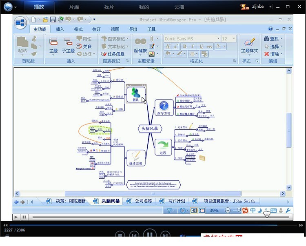Go to player's 云播 section
This screenshot has height=246, width=306.
179,7
